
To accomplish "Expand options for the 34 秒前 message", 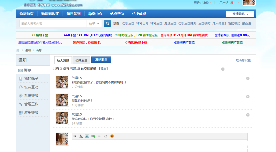I will (248, 115).
